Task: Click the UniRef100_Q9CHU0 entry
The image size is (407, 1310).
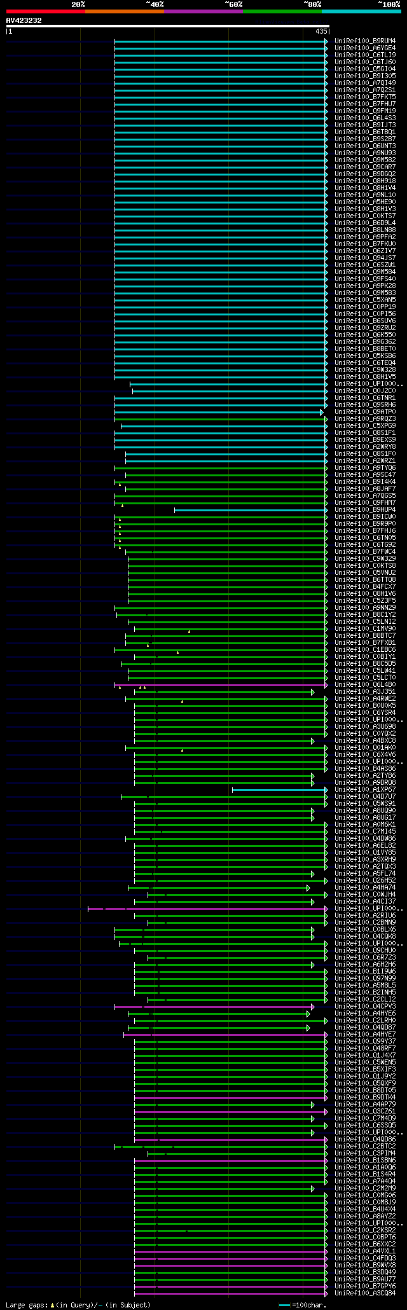Action: point(365,950)
